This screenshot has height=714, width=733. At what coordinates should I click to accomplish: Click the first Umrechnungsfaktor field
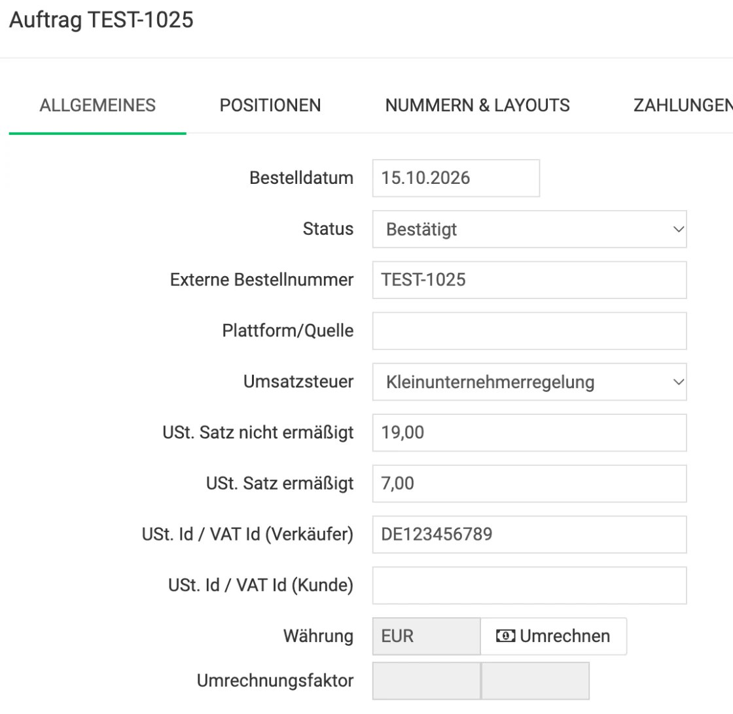[426, 681]
